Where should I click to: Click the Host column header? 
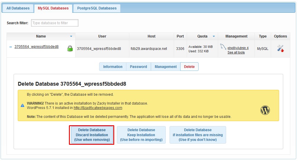coord(152,36)
